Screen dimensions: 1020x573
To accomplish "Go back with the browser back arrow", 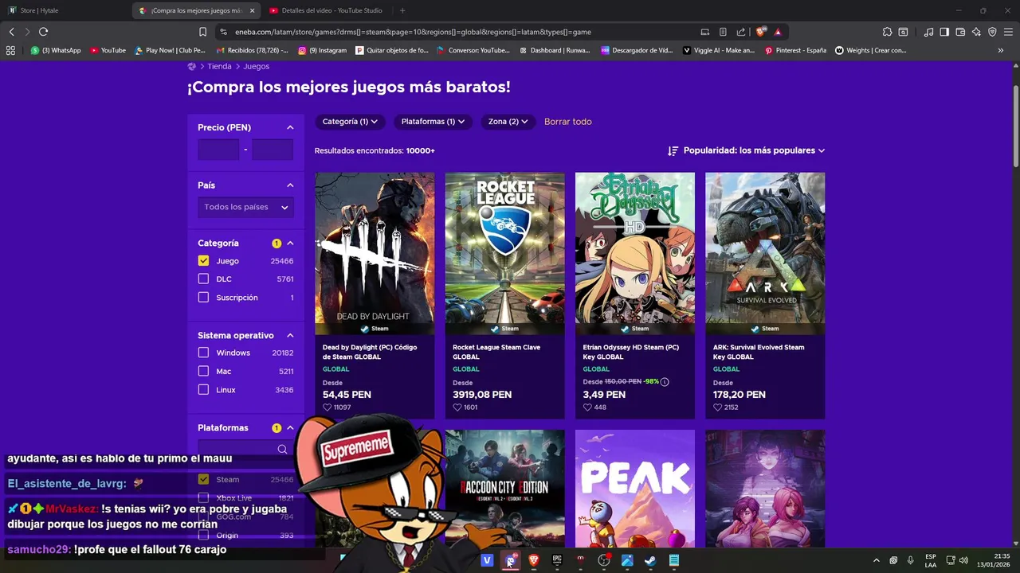I will [12, 32].
